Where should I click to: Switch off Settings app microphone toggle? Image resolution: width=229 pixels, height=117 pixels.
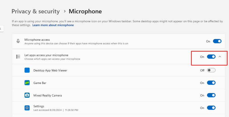point(211,108)
